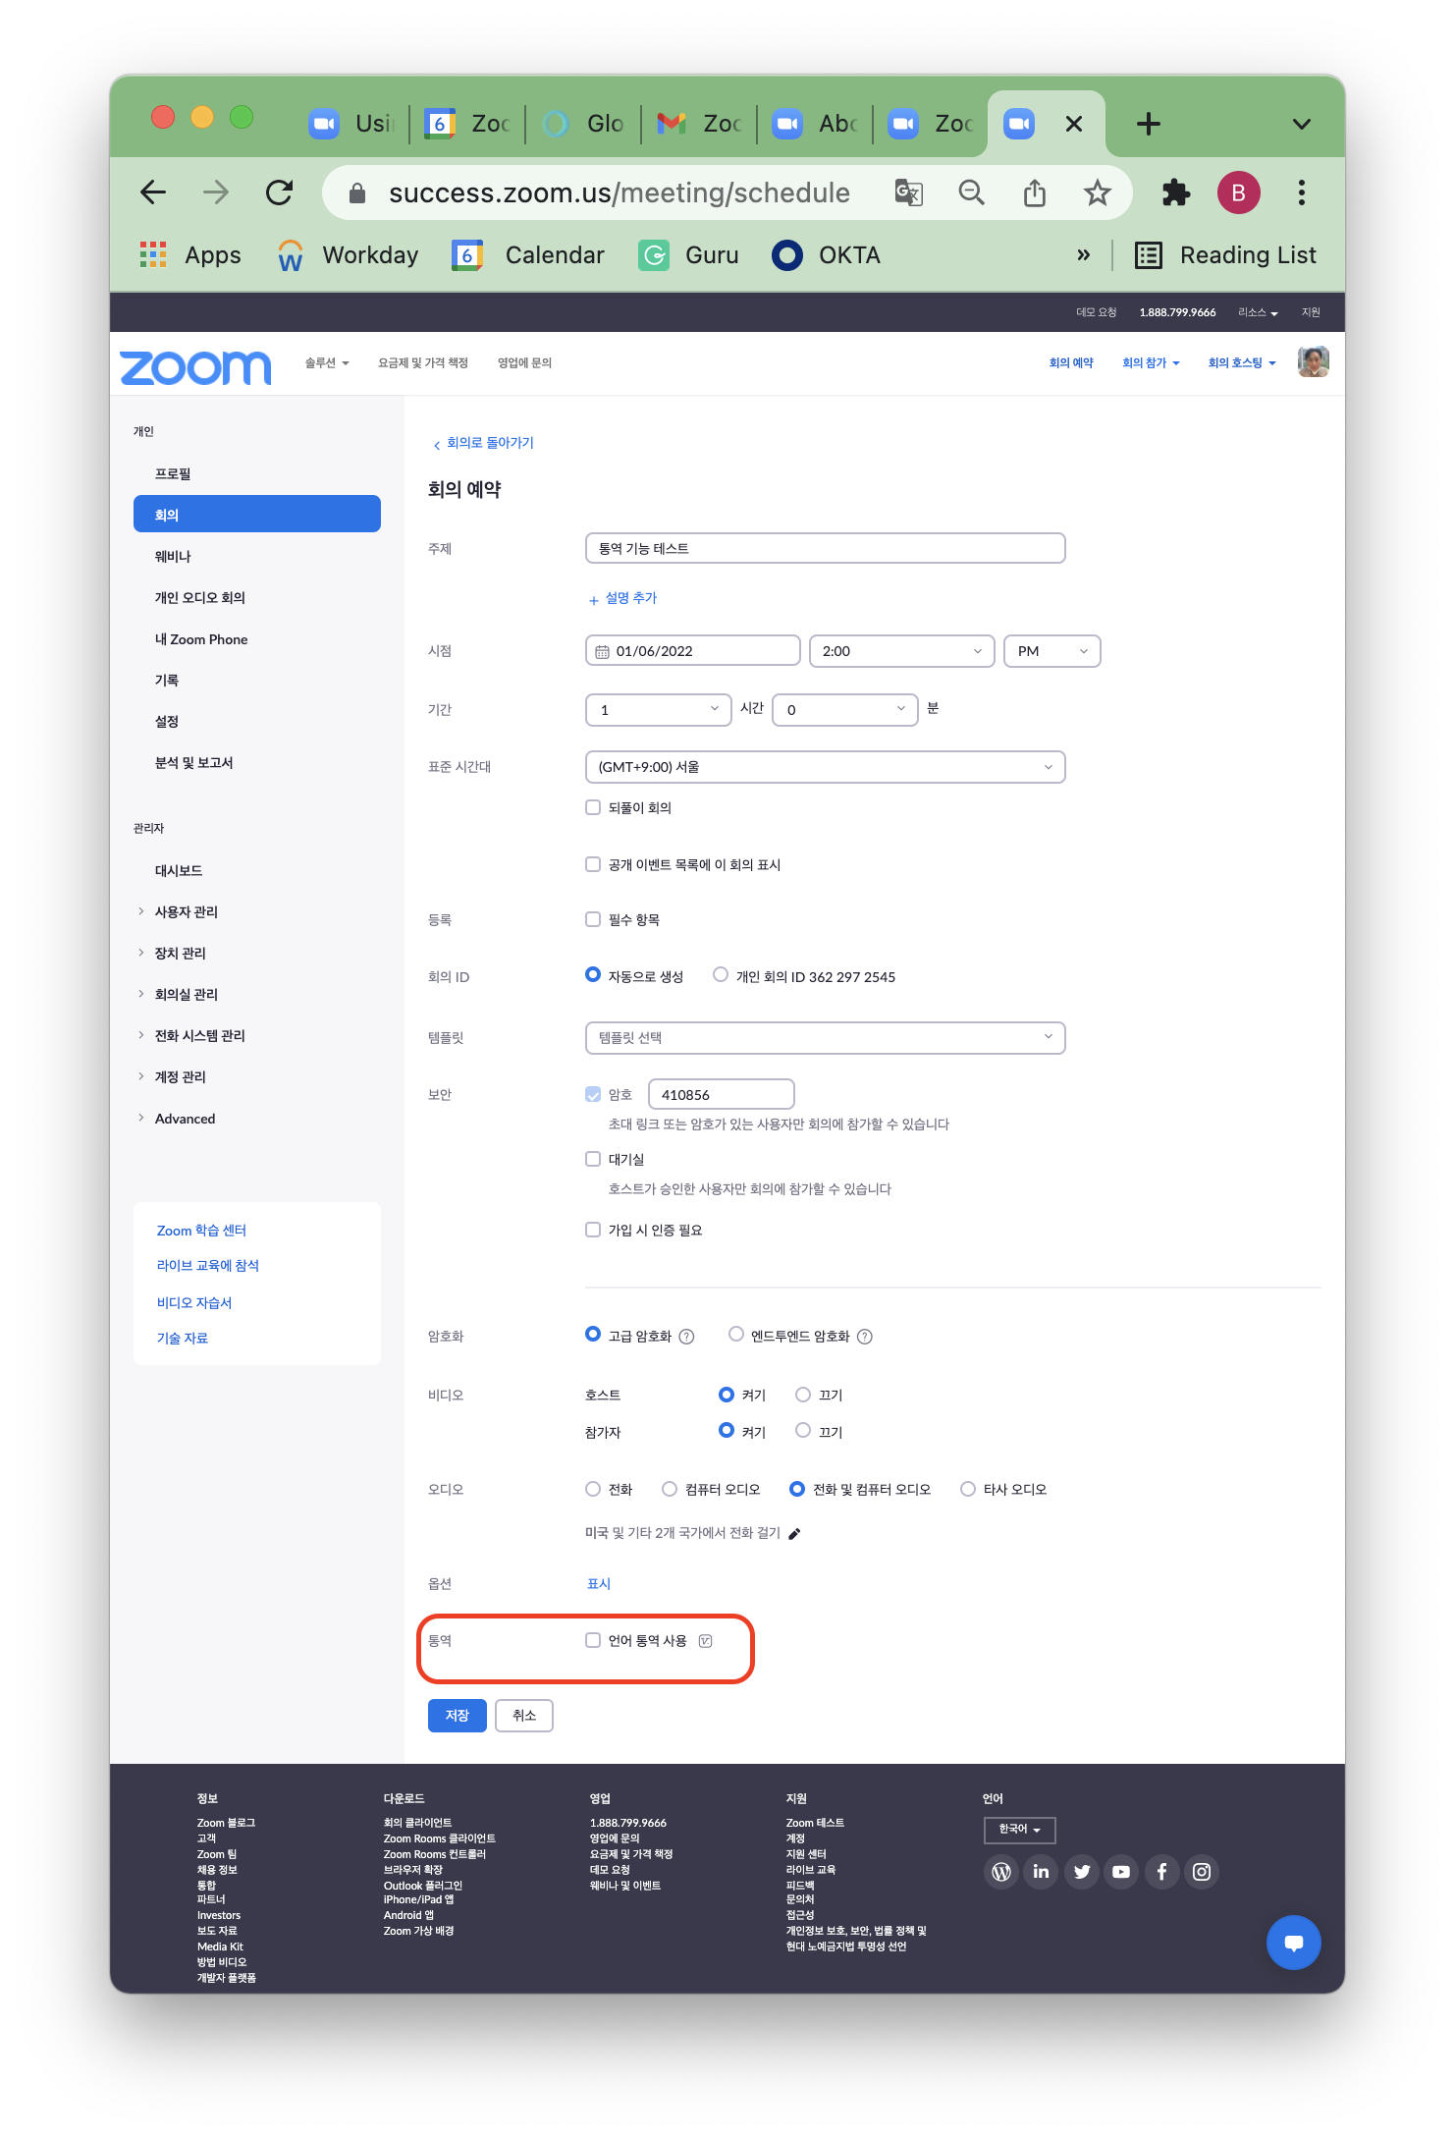The height and width of the screenshot is (2139, 1455).
Task: Click the 취소 button
Action: pyautogui.click(x=524, y=1716)
